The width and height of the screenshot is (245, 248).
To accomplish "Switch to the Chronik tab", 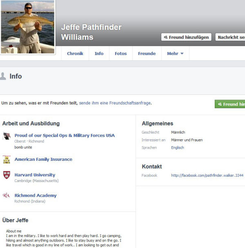I will pos(75,53).
